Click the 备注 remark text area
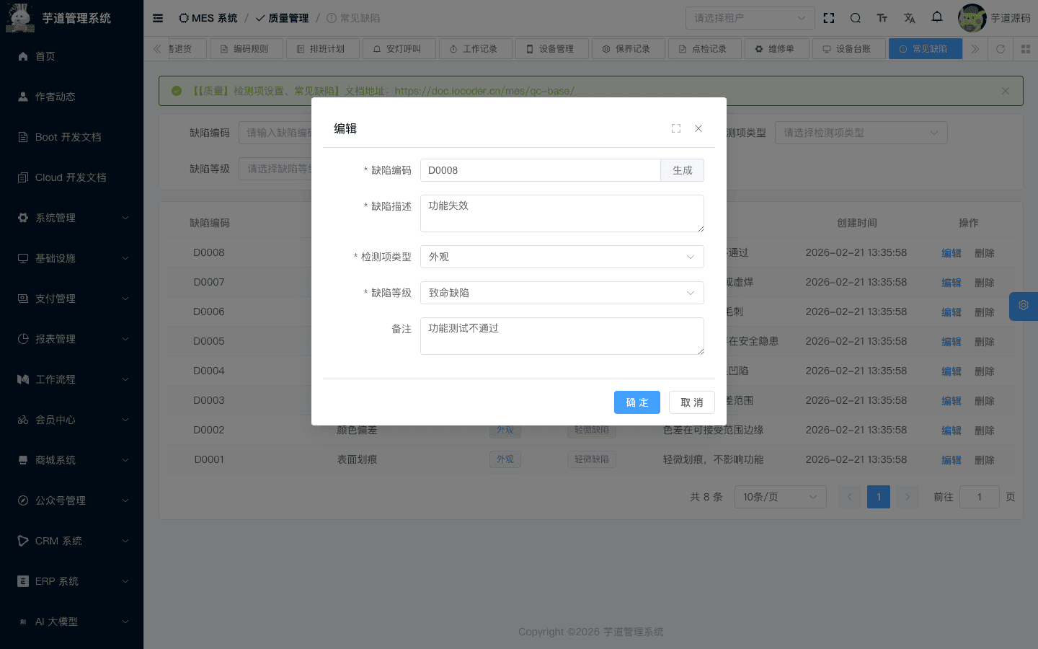This screenshot has width=1038, height=649. coord(562,336)
